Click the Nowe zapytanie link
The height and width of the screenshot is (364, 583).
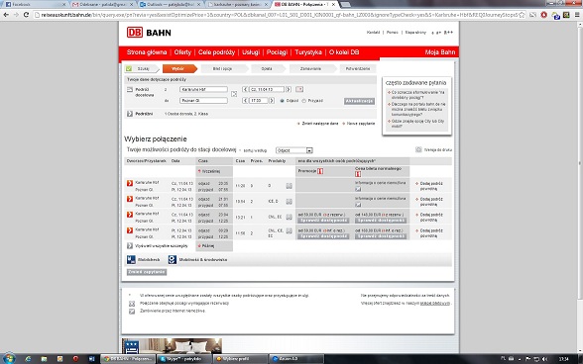point(360,124)
